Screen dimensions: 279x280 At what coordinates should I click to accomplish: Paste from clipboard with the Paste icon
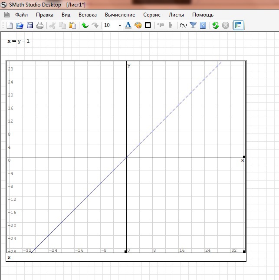tap(72, 25)
